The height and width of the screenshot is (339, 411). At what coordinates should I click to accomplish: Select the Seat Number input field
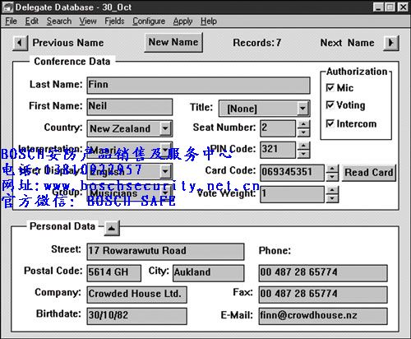(278, 128)
